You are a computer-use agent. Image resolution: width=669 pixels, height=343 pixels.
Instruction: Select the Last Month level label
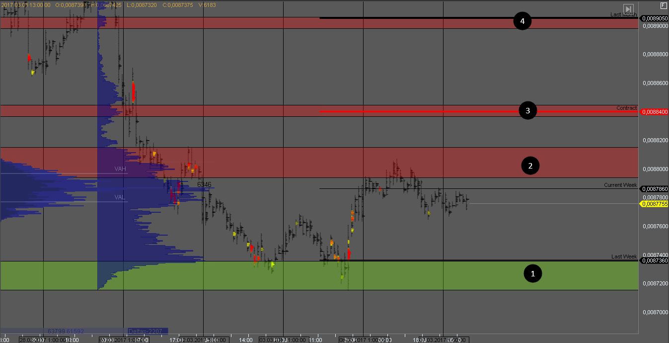point(623,15)
